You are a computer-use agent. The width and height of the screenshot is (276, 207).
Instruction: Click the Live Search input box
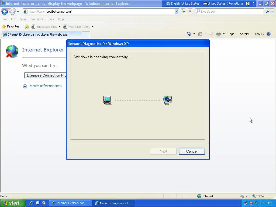coord(229,12)
